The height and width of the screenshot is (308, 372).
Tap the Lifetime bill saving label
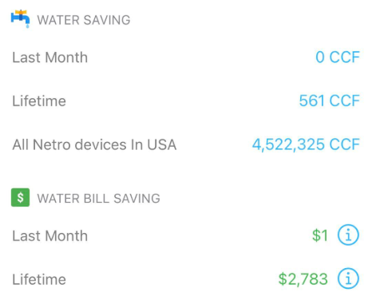39,279
